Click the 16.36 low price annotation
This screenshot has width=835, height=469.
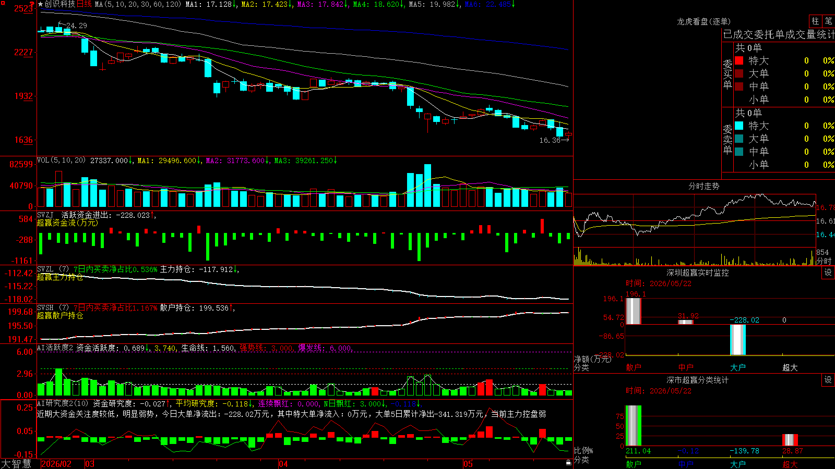[x=550, y=140]
